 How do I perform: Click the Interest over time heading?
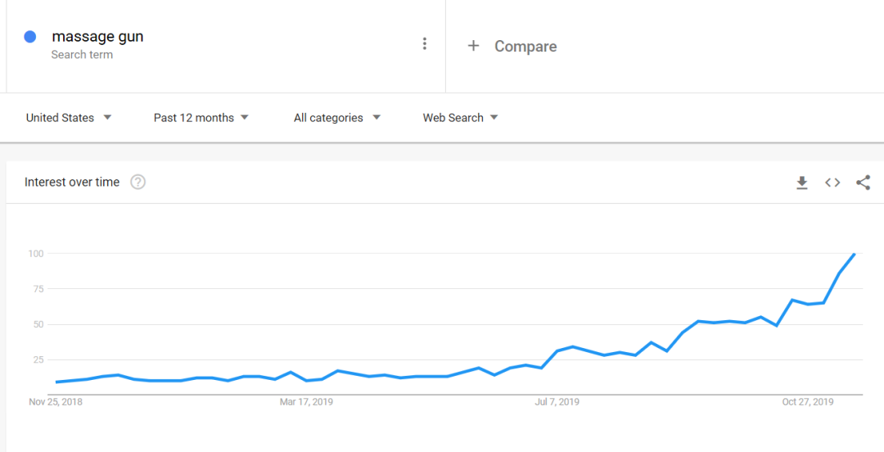pos(72,182)
